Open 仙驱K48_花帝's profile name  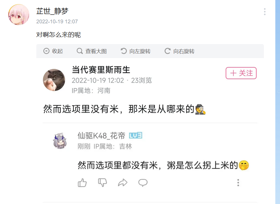tap(101, 136)
